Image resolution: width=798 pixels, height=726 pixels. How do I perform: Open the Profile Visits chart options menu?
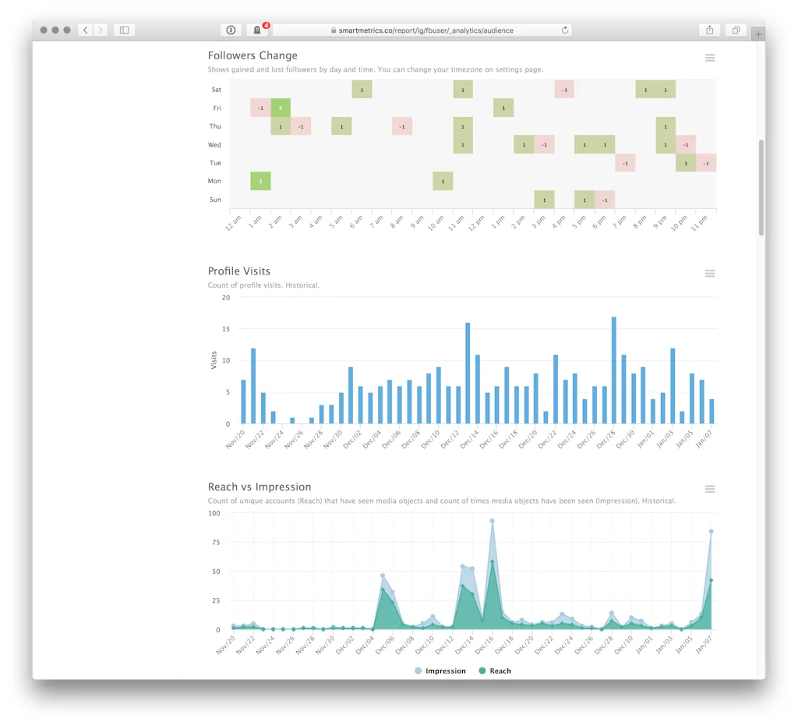pos(710,273)
